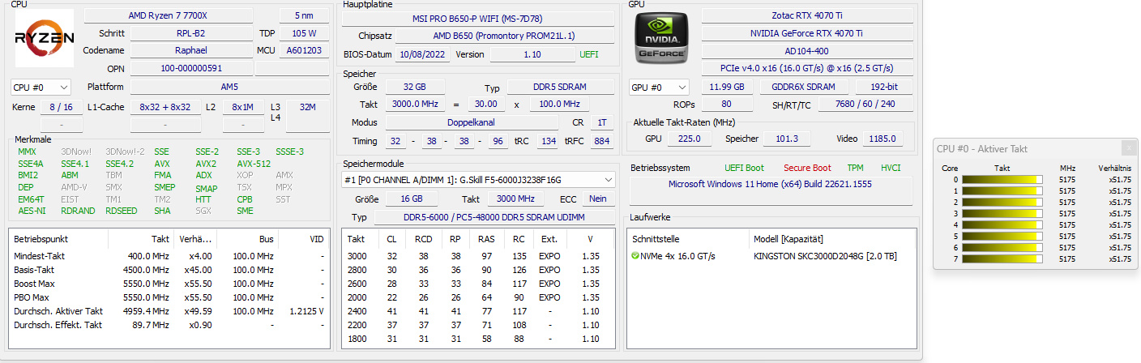Click the DDR5 SDRAM Typ field
The height and width of the screenshot is (363, 1141).
pyautogui.click(x=558, y=87)
